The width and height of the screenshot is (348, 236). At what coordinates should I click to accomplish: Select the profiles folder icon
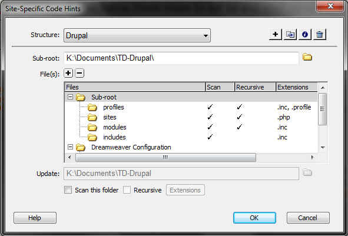pos(92,107)
